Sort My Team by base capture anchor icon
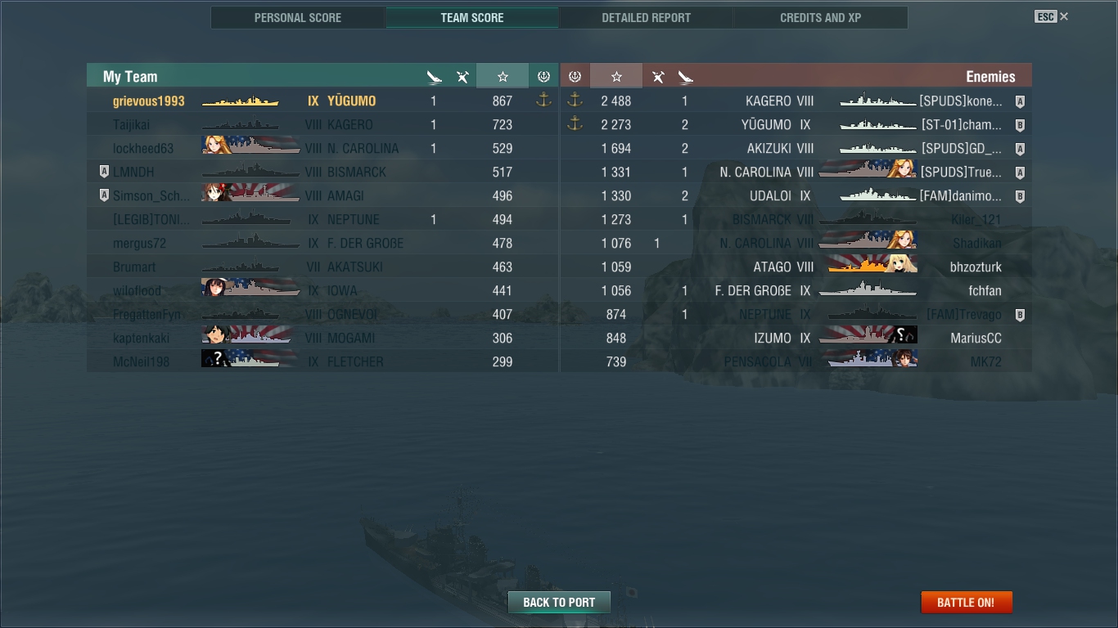1118x628 pixels. point(543,76)
